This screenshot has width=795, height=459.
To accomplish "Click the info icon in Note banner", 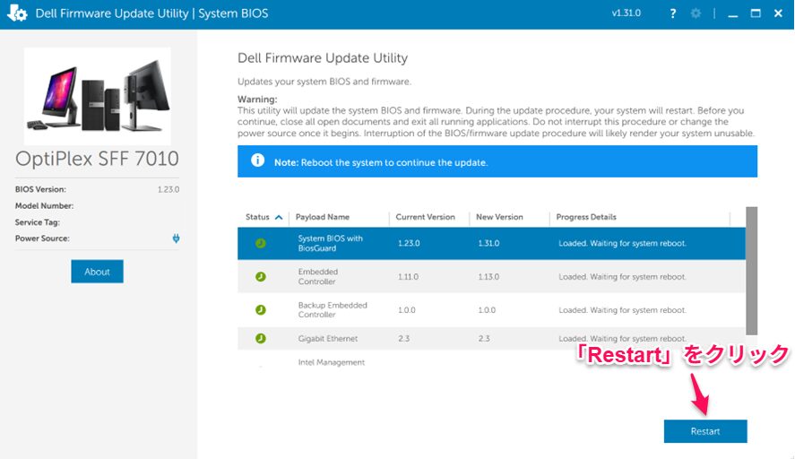I will pos(258,161).
